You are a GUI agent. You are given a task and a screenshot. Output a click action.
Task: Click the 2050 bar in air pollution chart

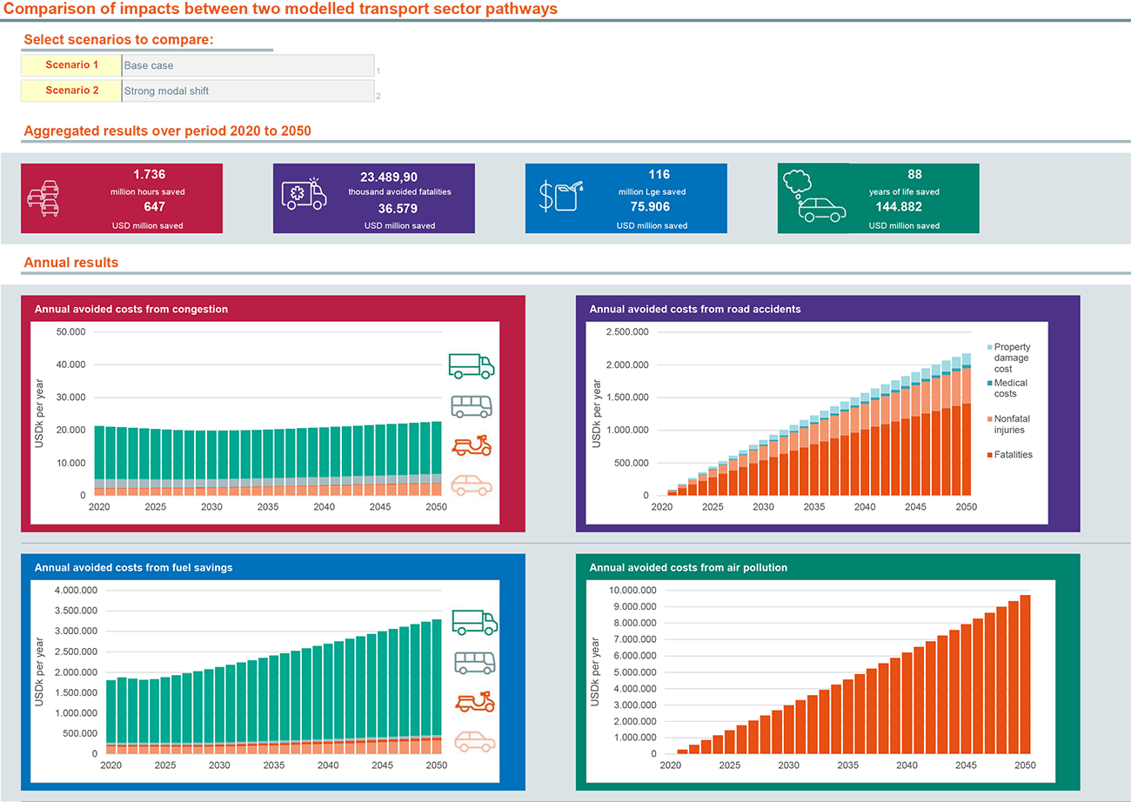click(x=1025, y=674)
